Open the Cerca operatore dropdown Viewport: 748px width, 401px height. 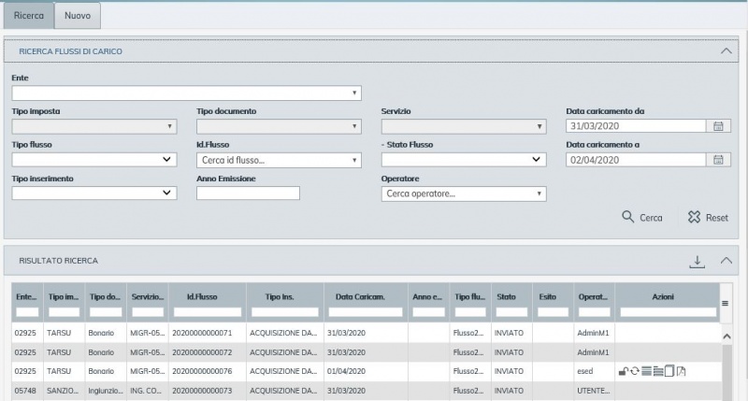pos(463,193)
